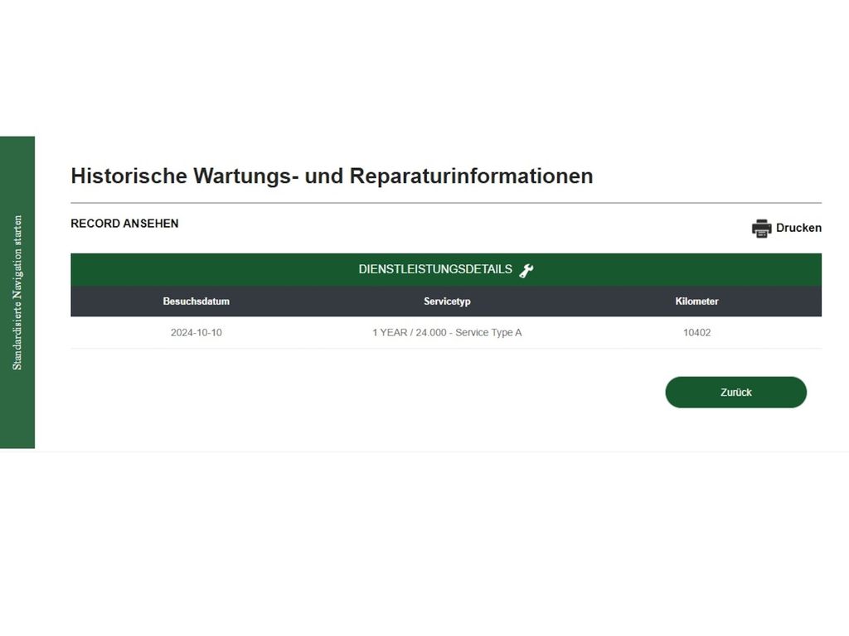Sort by the Servicetyp column header
Image resolution: width=849 pixels, height=636 pixels.
pyautogui.click(x=447, y=301)
